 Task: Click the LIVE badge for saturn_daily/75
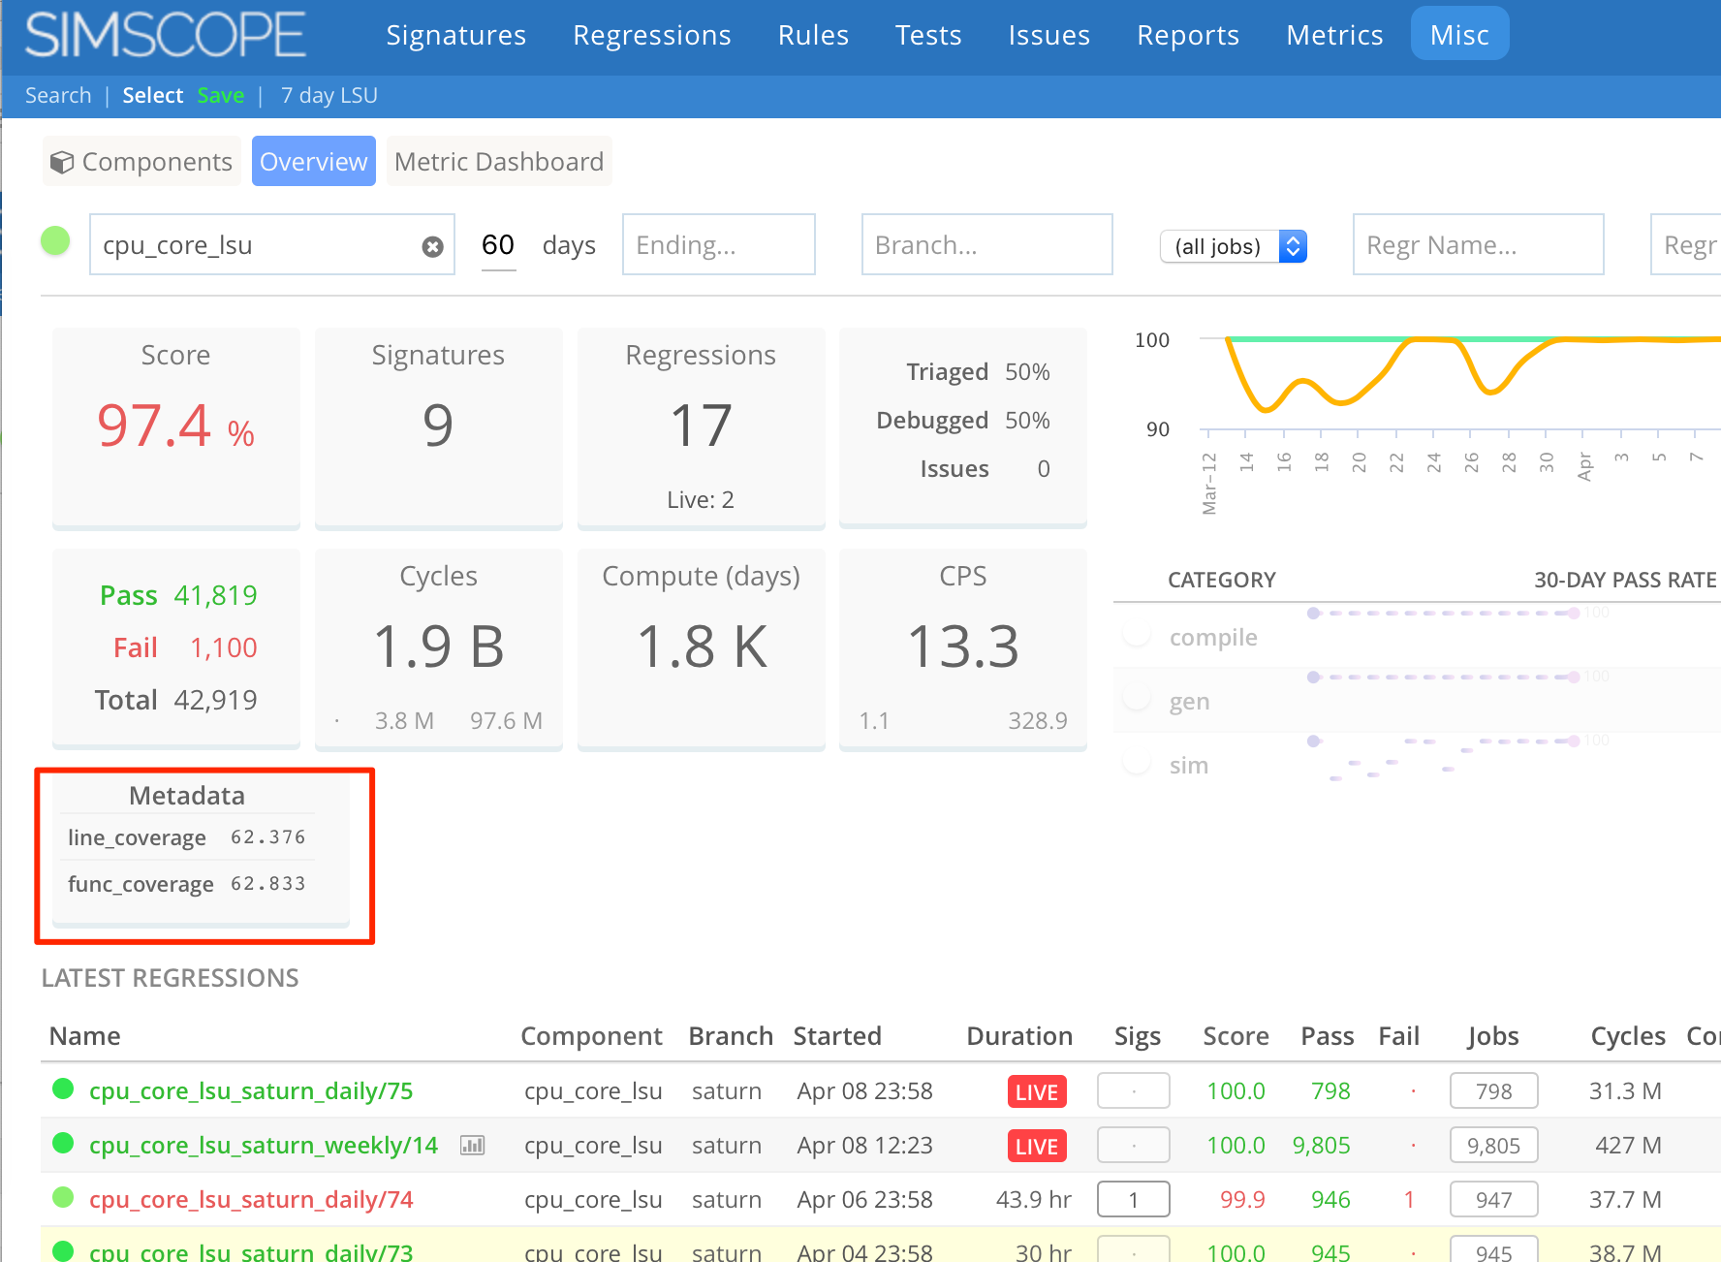point(1037,1092)
